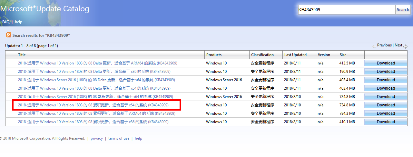Click the 410.1 MB size cell

pos(347,122)
